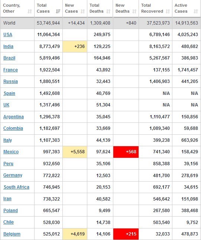This screenshot has width=201, height=240.
Task: Open the India country page
Action: pos(8,47)
